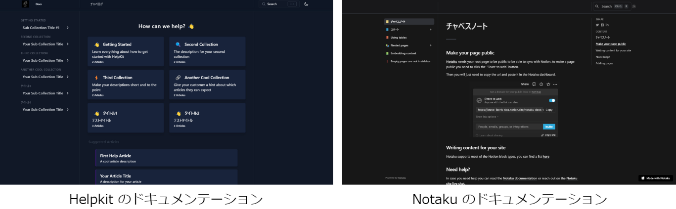Expand the スタート page arrow in Notaku sidebar
This screenshot has width=676, height=209.
tap(431, 30)
